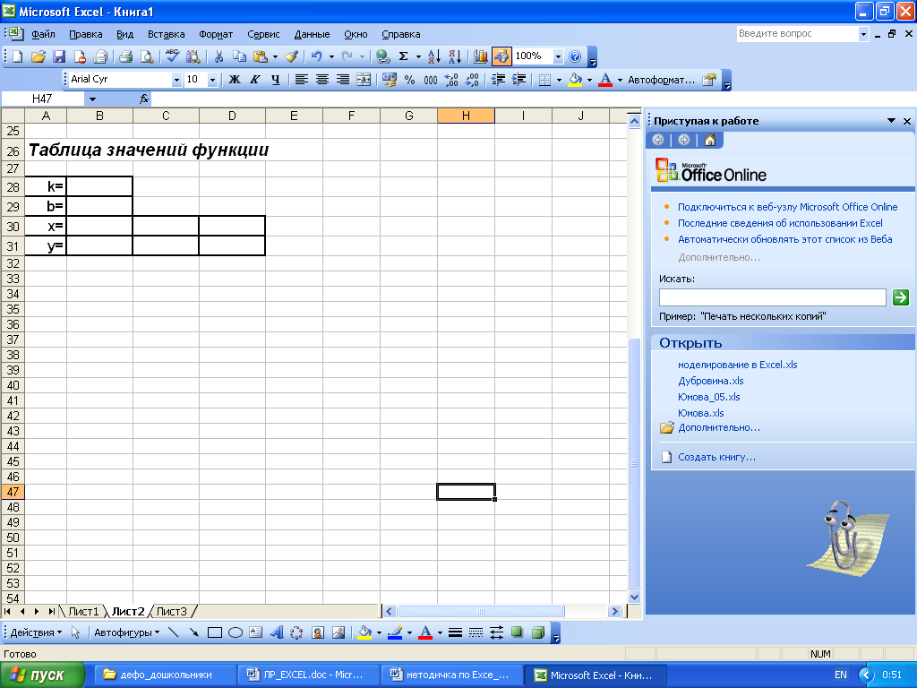Copy selection icon
The width and height of the screenshot is (917, 688).
tap(239, 56)
